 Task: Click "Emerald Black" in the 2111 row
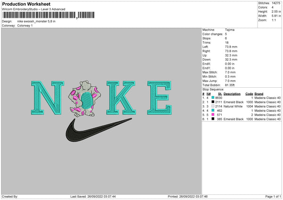(x=233, y=102)
